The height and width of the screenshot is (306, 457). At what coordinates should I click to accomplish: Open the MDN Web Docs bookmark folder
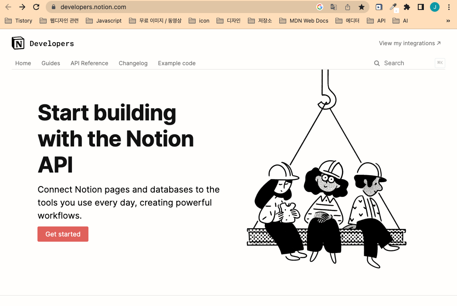[304, 21]
